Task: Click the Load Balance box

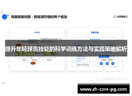Action: (x=95, y=39)
